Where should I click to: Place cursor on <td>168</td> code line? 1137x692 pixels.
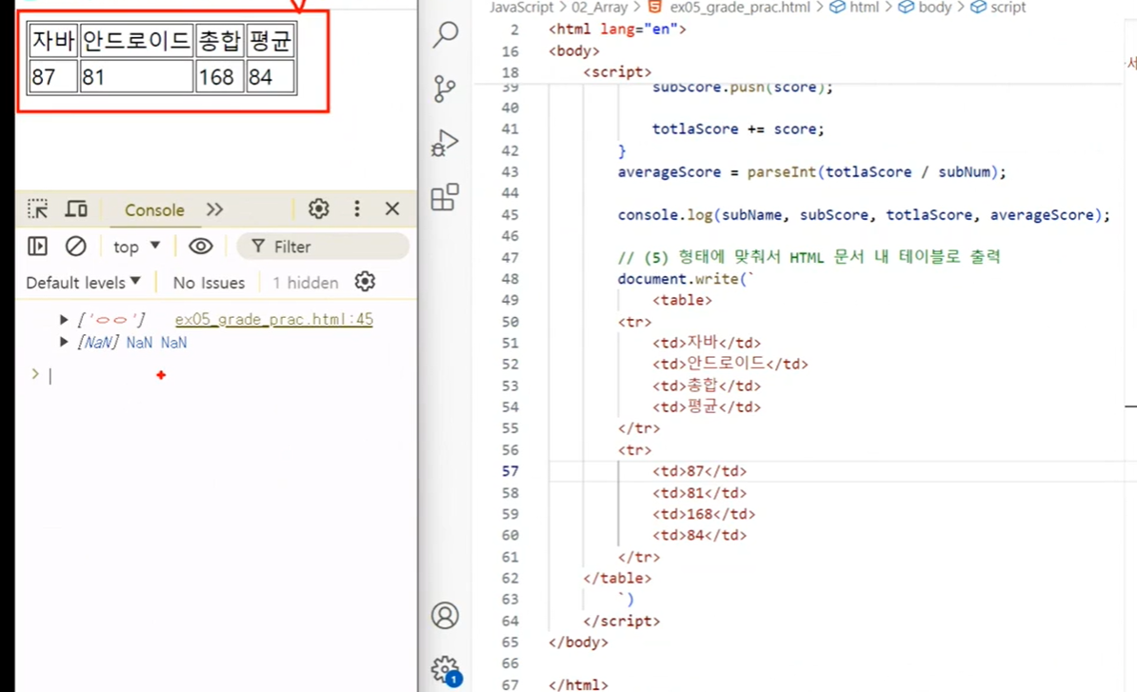704,514
